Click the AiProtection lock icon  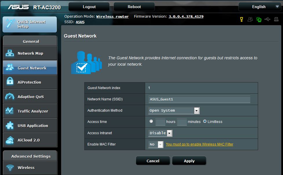pyautogui.click(x=10, y=81)
